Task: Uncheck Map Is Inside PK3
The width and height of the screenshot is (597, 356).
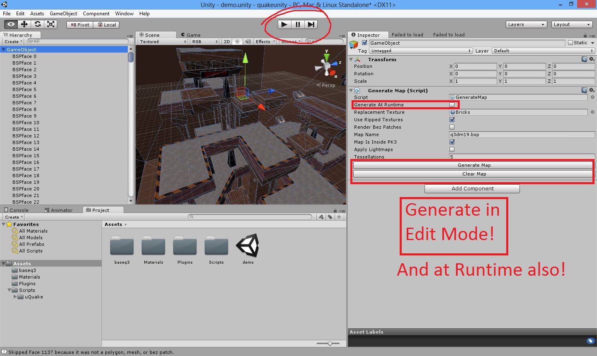Action: [x=452, y=142]
